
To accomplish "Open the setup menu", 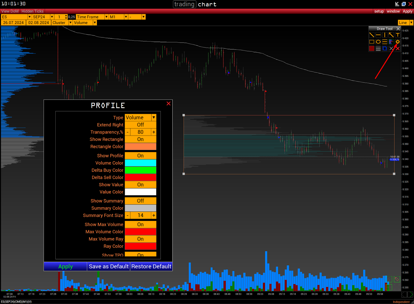I will coord(379,11).
